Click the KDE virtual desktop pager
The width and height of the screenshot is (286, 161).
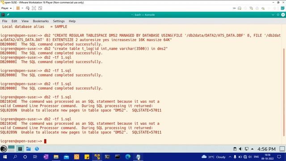point(11,148)
